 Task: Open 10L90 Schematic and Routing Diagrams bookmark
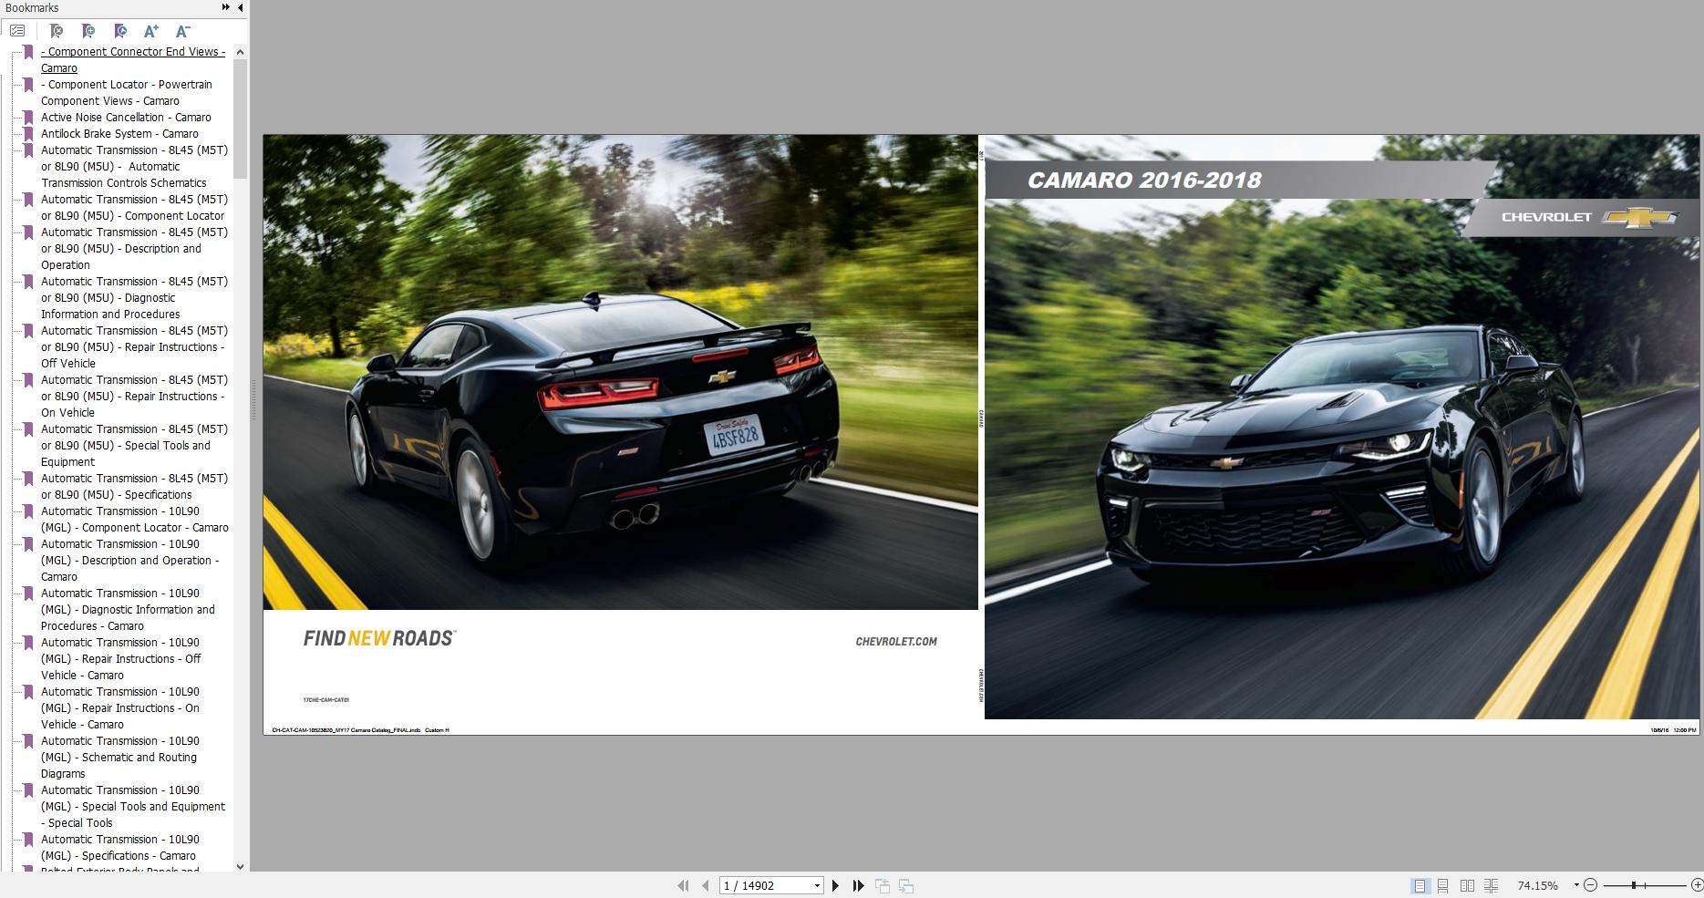tap(120, 758)
